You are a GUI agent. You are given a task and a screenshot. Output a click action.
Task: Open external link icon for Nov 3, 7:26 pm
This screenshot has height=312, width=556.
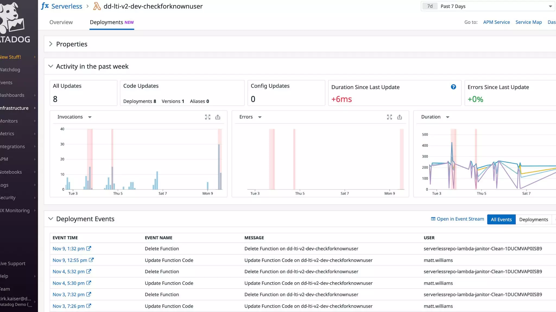coord(89,306)
